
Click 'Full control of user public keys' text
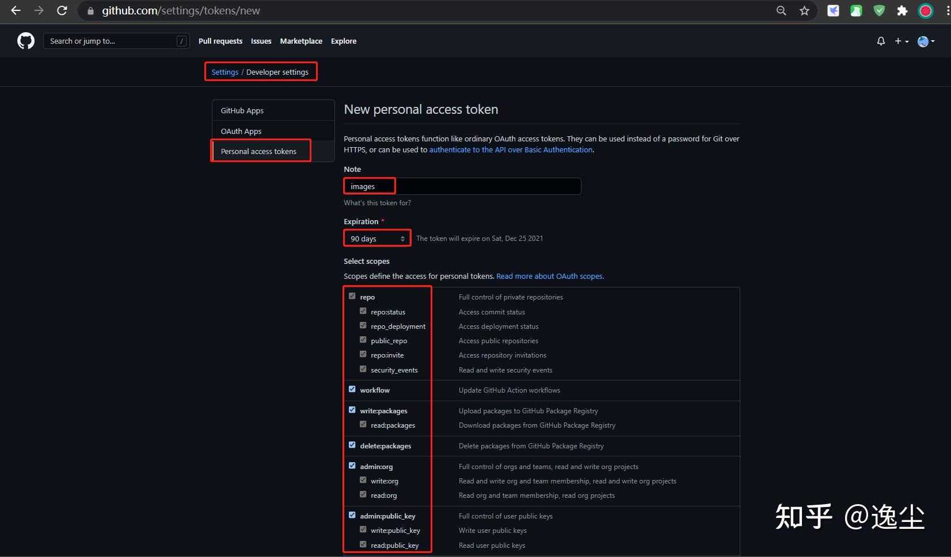[x=505, y=516]
